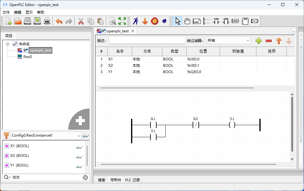Move variable up with the orange up arrow
The image size is (304, 191).
[x=279, y=41]
